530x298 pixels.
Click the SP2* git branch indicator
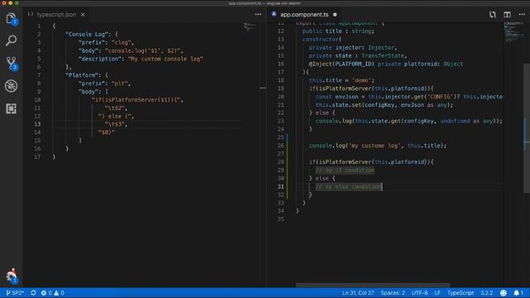15,293
